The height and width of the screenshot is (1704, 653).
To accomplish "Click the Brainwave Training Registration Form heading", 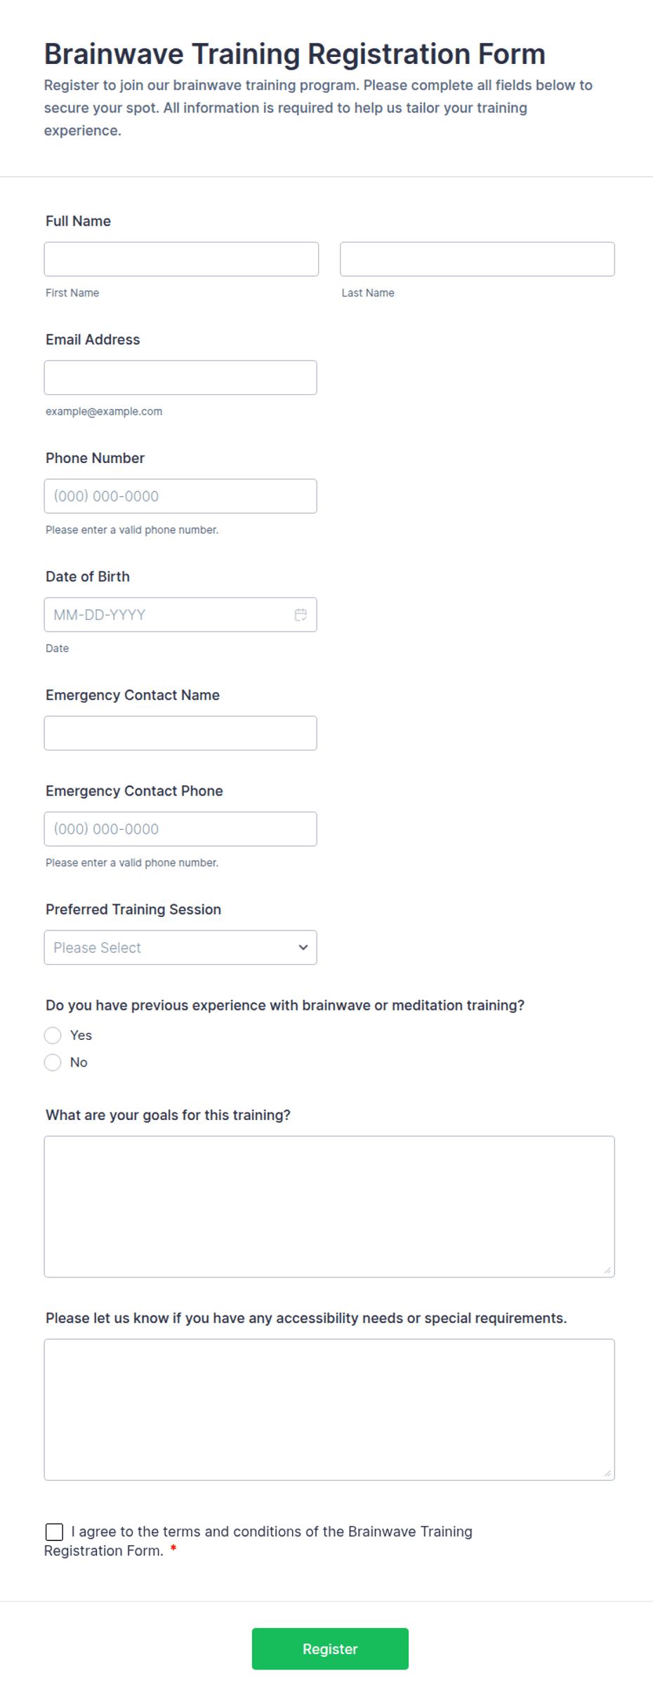I will coord(295,54).
